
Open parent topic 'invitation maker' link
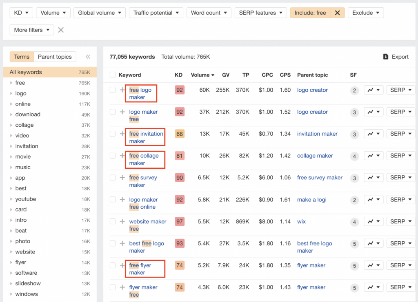317,134
